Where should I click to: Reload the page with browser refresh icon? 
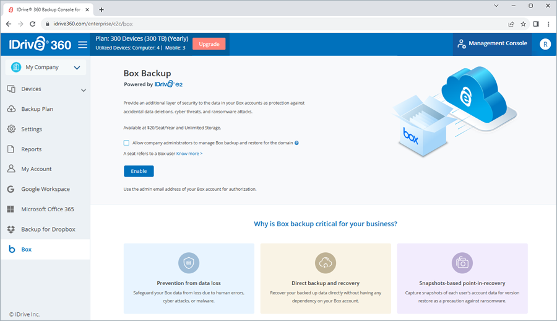tap(32, 24)
